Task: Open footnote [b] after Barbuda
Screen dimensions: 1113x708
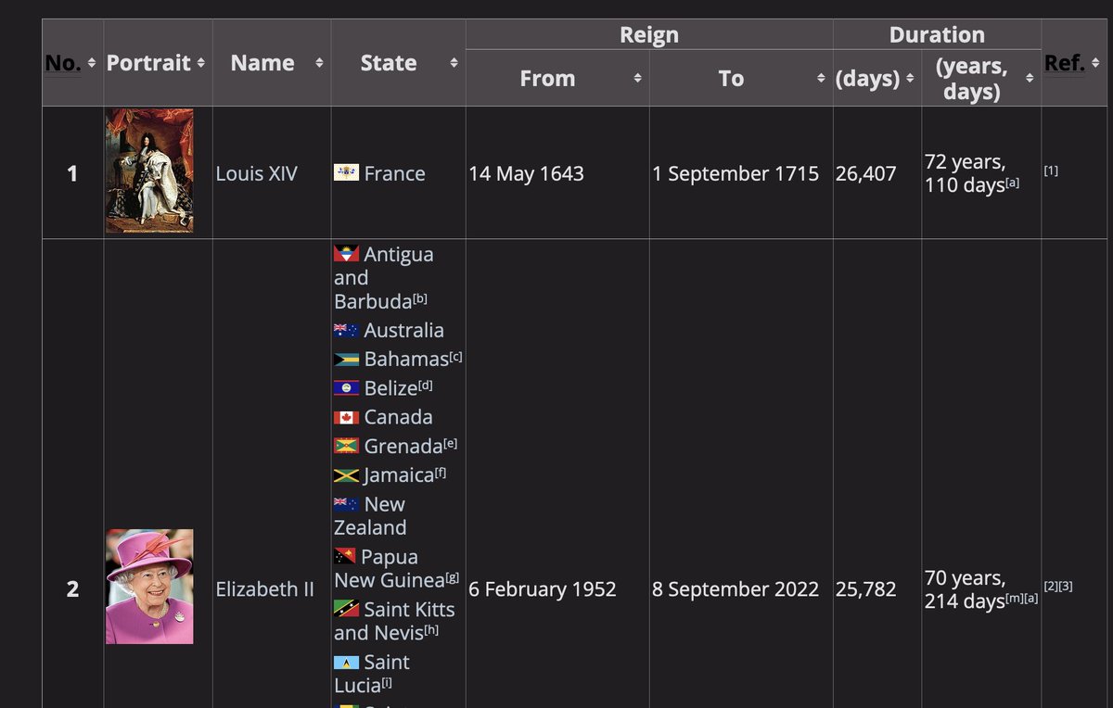Action: click(420, 298)
